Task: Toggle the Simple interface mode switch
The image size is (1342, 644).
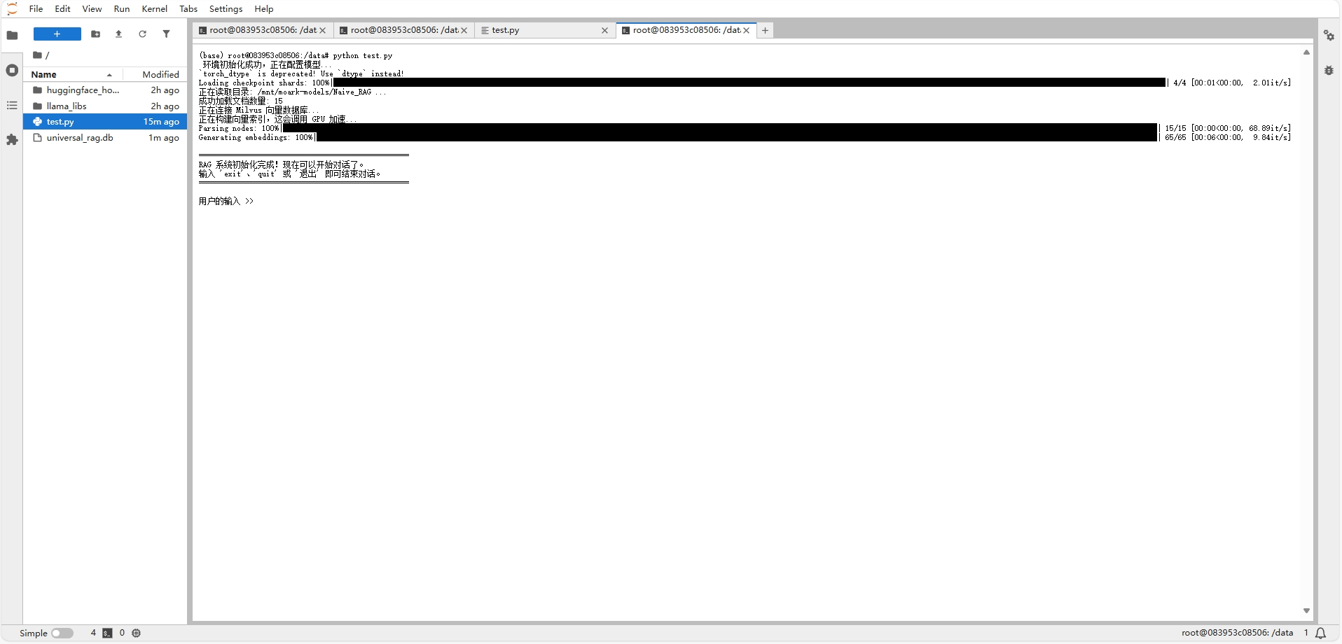Action: pos(62,633)
